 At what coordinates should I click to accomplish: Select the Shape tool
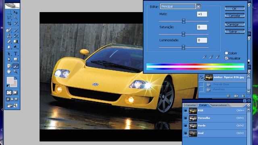click(x=16, y=59)
